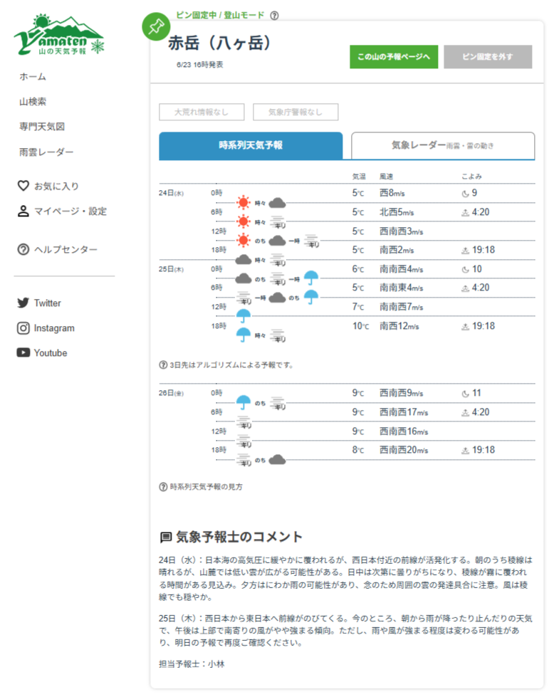Open 山検索 in sidebar
This screenshot has height=697, width=554.
click(x=33, y=101)
